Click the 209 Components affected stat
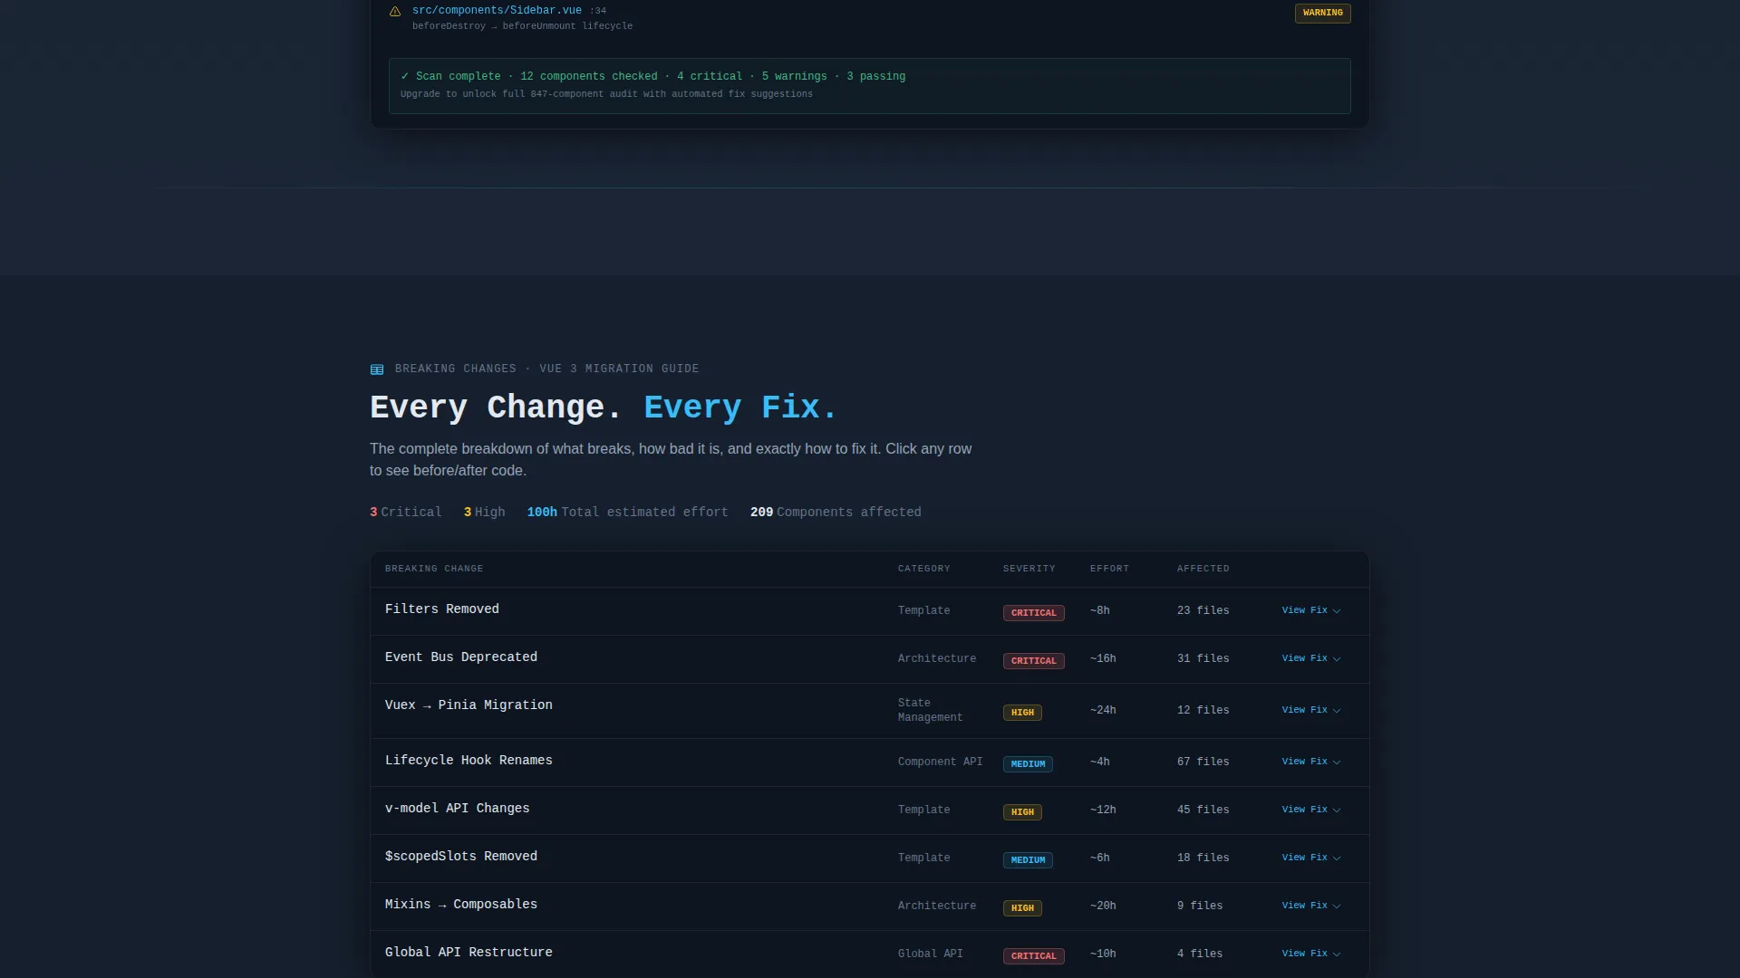1740x978 pixels. click(x=836, y=513)
